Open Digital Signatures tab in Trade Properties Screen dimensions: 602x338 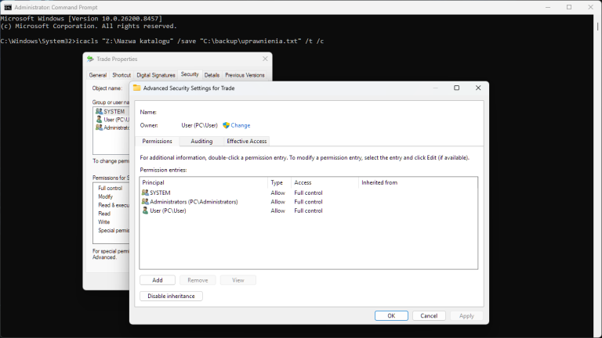156,75
